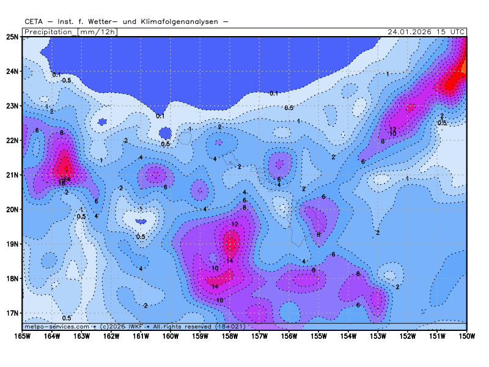Click the 0.1 label on the upper-center contour
The width and height of the screenshot is (489, 367).
[274, 94]
